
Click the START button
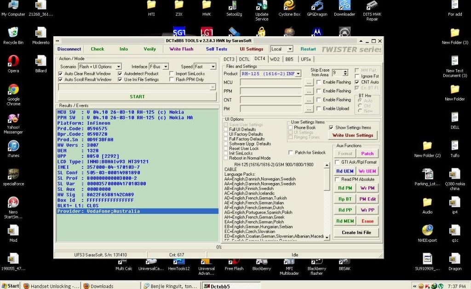coord(137,96)
